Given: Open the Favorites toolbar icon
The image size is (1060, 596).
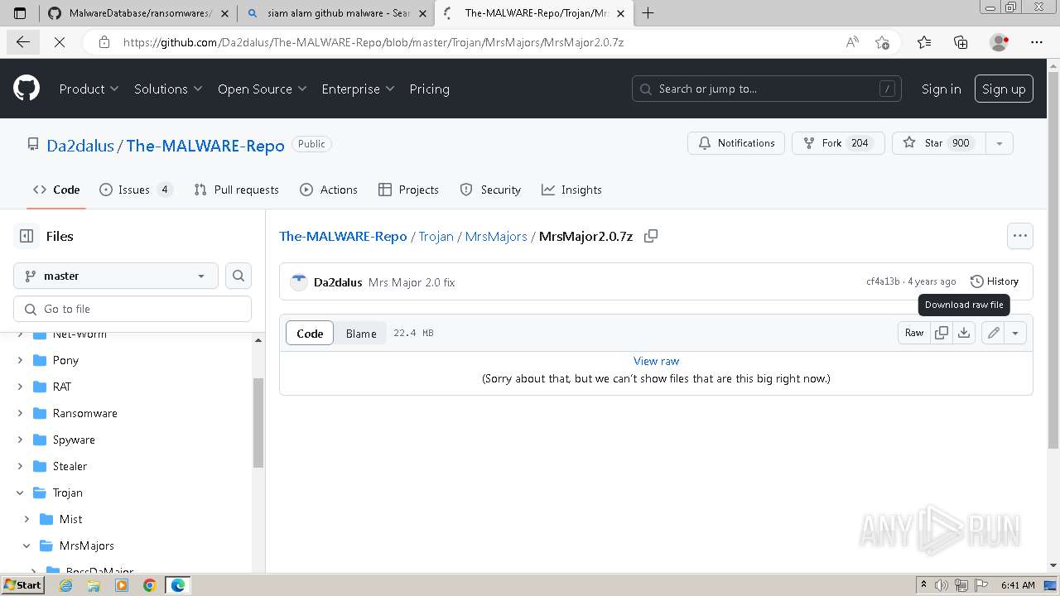Looking at the screenshot, I should click(x=924, y=42).
